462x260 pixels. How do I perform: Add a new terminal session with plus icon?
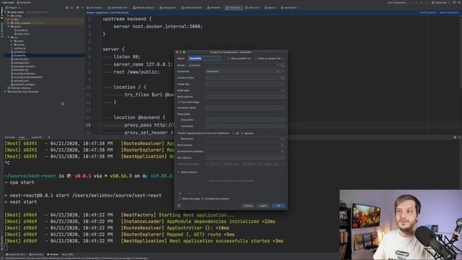point(49,137)
